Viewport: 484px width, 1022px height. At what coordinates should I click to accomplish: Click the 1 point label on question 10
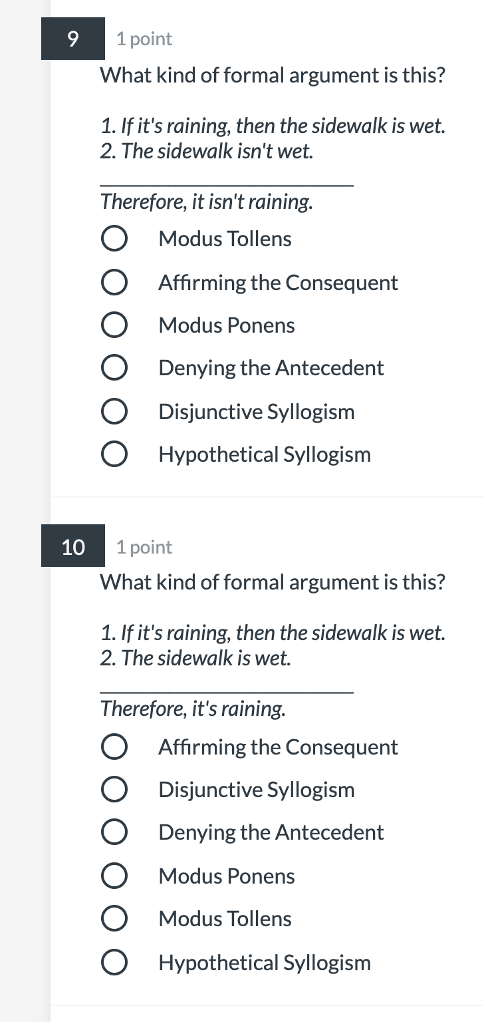point(144,547)
